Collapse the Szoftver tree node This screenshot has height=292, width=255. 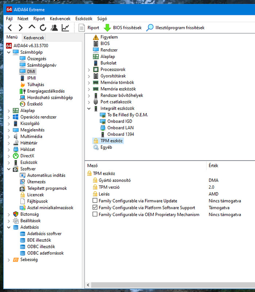(x=8, y=169)
